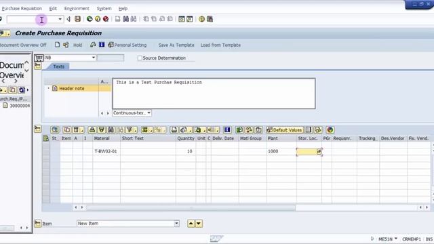
Task: Click the blue Help info icon near Personal Setting
Action: click(102, 45)
